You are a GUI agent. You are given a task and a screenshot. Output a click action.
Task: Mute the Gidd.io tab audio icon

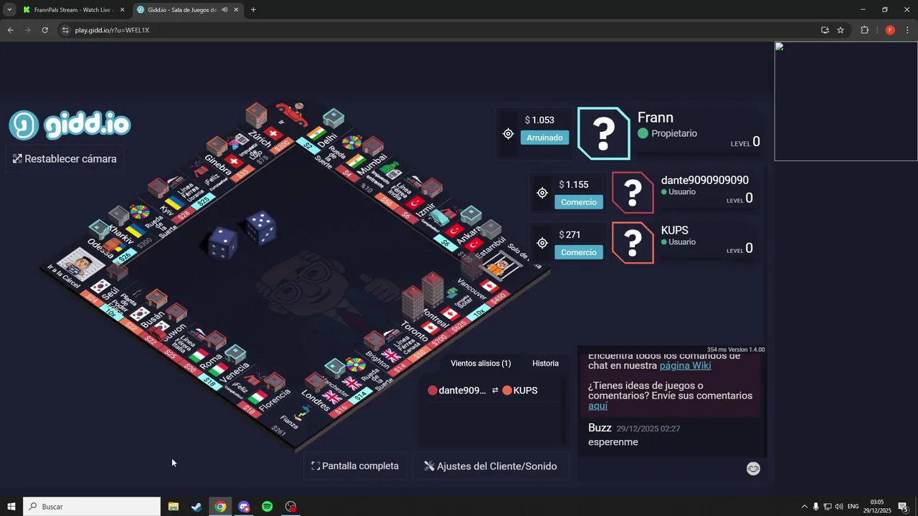[x=224, y=10]
